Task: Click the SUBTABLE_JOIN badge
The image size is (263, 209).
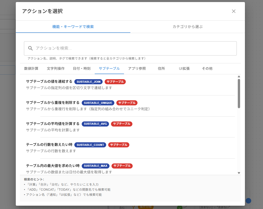Action: (x=88, y=82)
